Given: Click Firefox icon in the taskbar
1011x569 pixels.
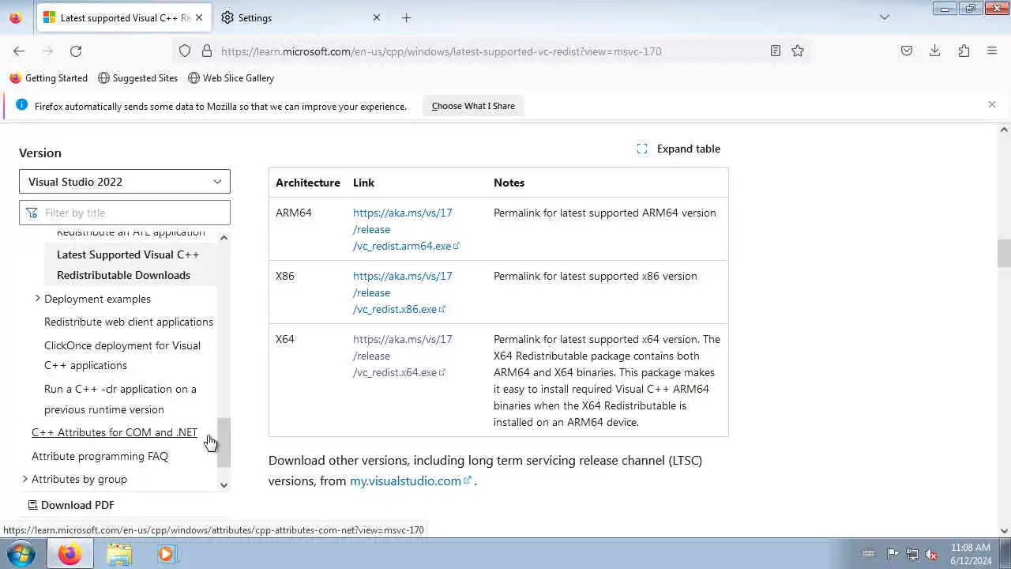Looking at the screenshot, I should pyautogui.click(x=70, y=554).
